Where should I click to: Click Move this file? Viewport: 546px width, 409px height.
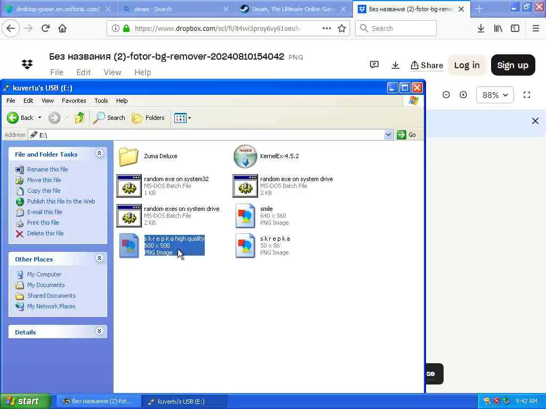[x=44, y=180]
